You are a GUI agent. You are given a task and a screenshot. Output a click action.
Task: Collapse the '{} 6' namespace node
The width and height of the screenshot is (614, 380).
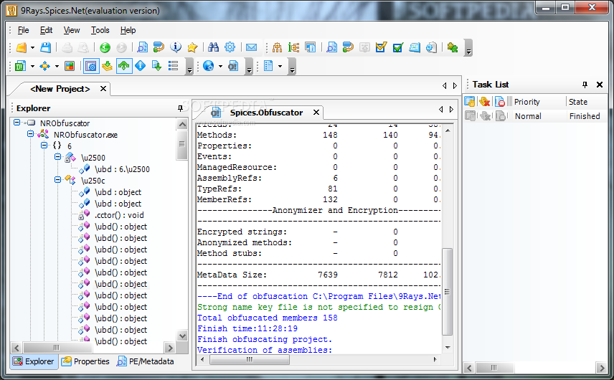[x=44, y=146]
